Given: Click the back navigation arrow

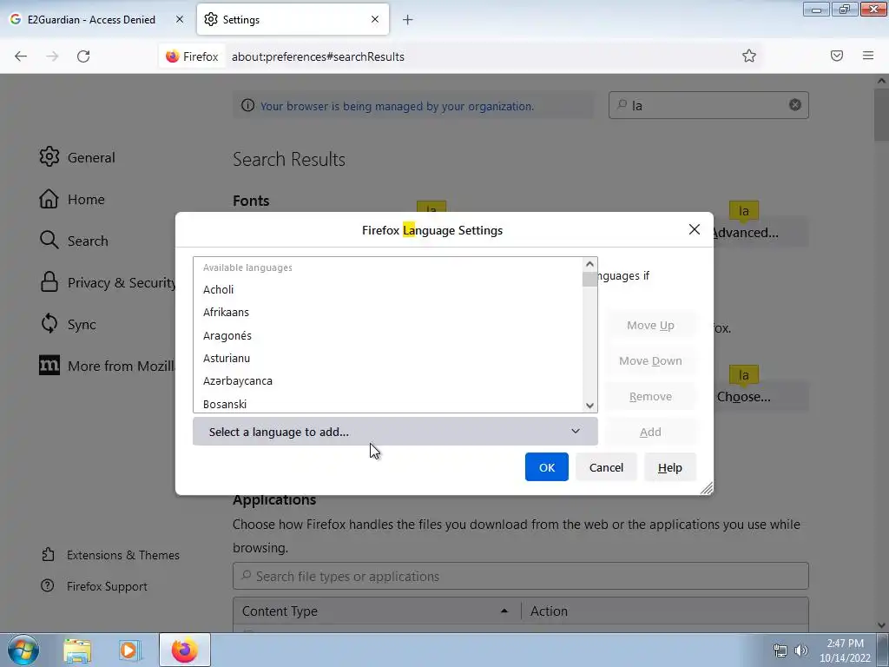Looking at the screenshot, I should coord(21,56).
